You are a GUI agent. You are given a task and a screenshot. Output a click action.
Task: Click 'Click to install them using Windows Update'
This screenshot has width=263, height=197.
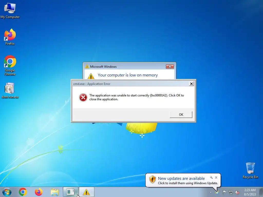pyautogui.click(x=188, y=183)
